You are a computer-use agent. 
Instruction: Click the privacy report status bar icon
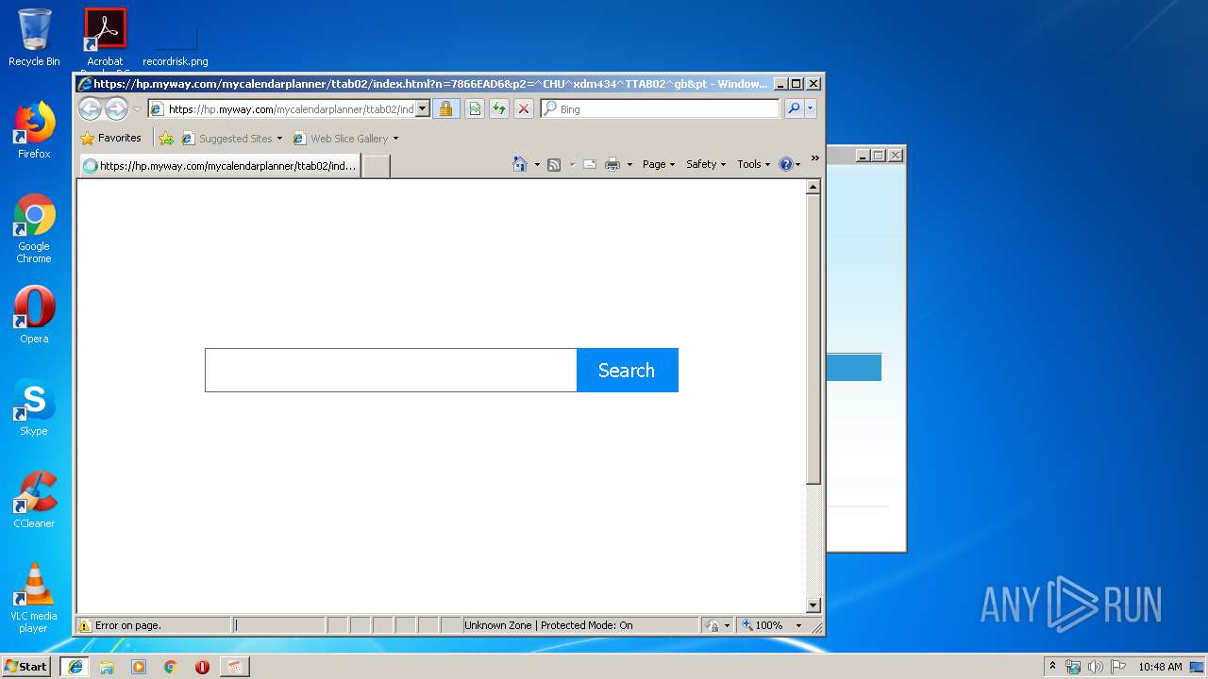pyautogui.click(x=713, y=625)
